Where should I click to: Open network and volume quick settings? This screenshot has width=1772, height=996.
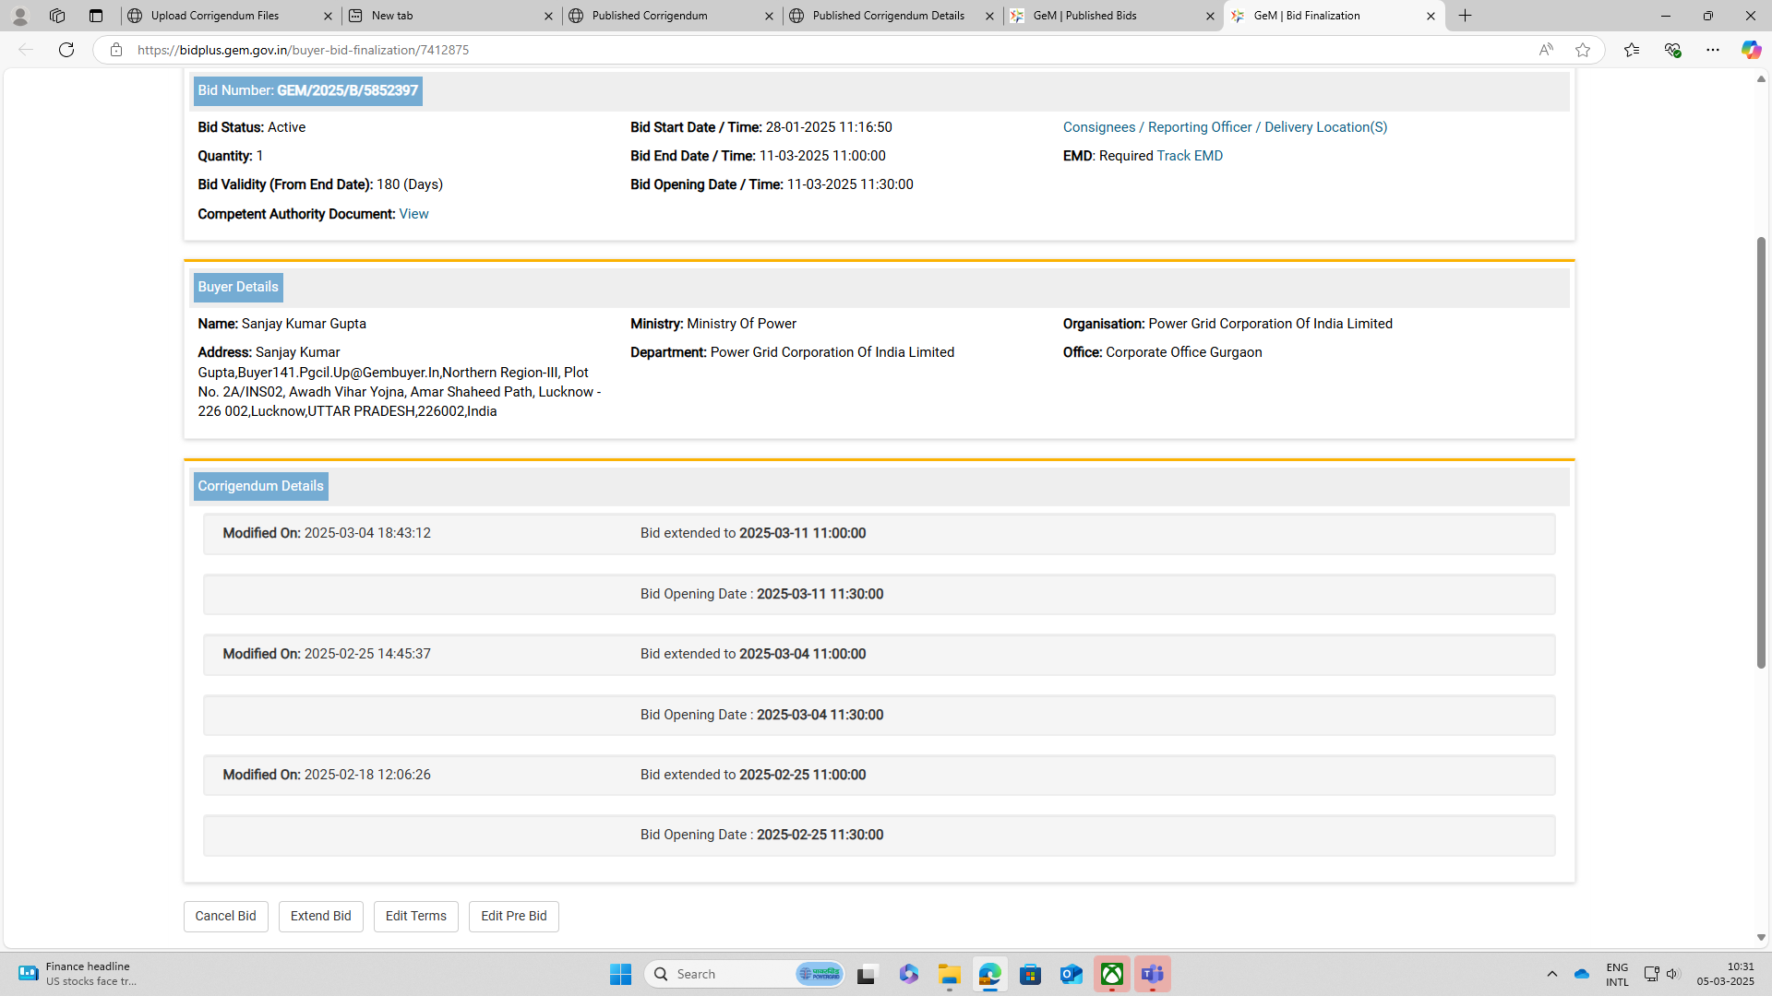1662,974
